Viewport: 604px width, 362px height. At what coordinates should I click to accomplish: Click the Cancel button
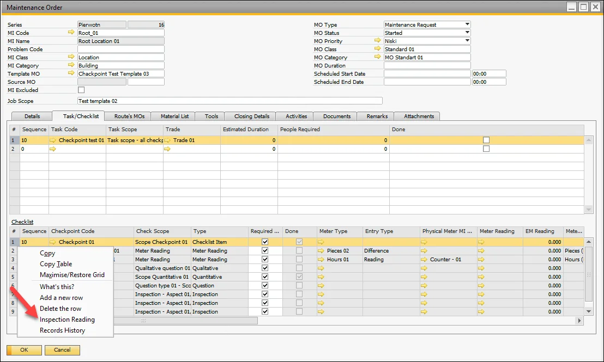pyautogui.click(x=62, y=350)
